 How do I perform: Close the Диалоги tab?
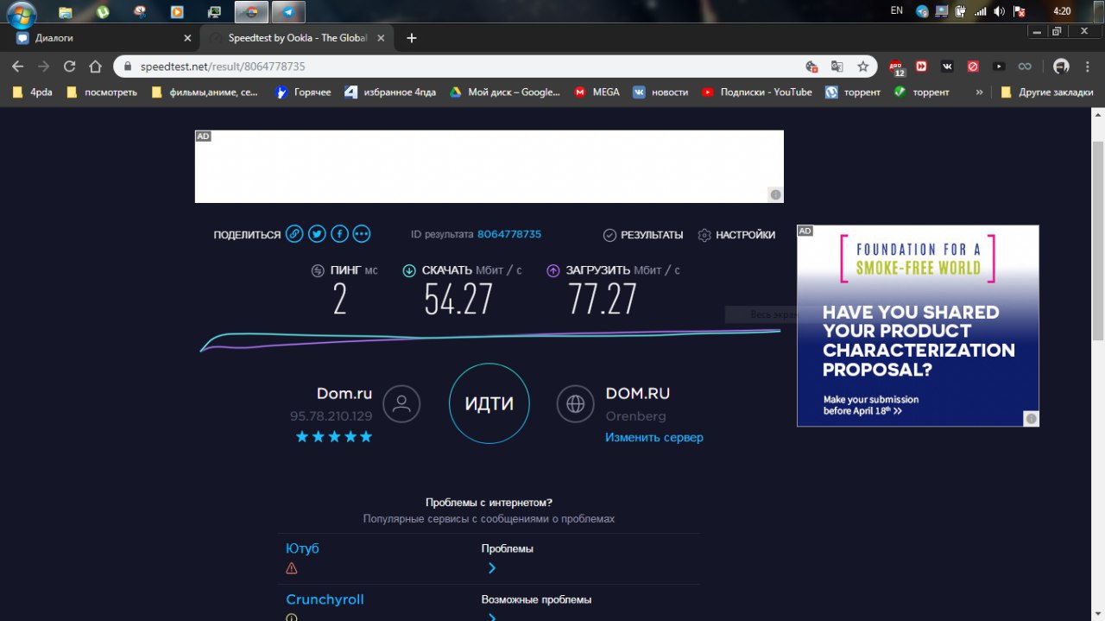point(187,38)
